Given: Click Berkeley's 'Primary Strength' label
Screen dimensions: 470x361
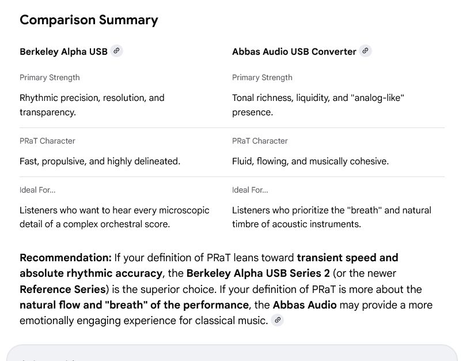Looking at the screenshot, I should [50, 77].
